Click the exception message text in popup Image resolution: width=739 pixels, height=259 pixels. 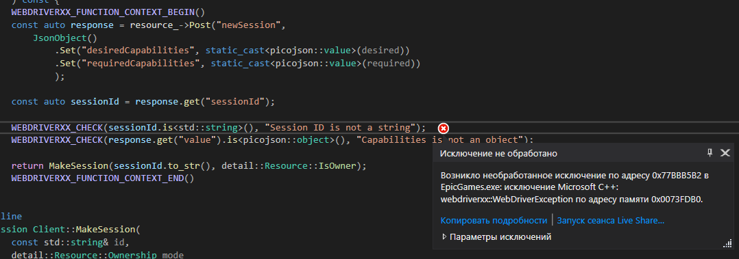click(x=574, y=187)
